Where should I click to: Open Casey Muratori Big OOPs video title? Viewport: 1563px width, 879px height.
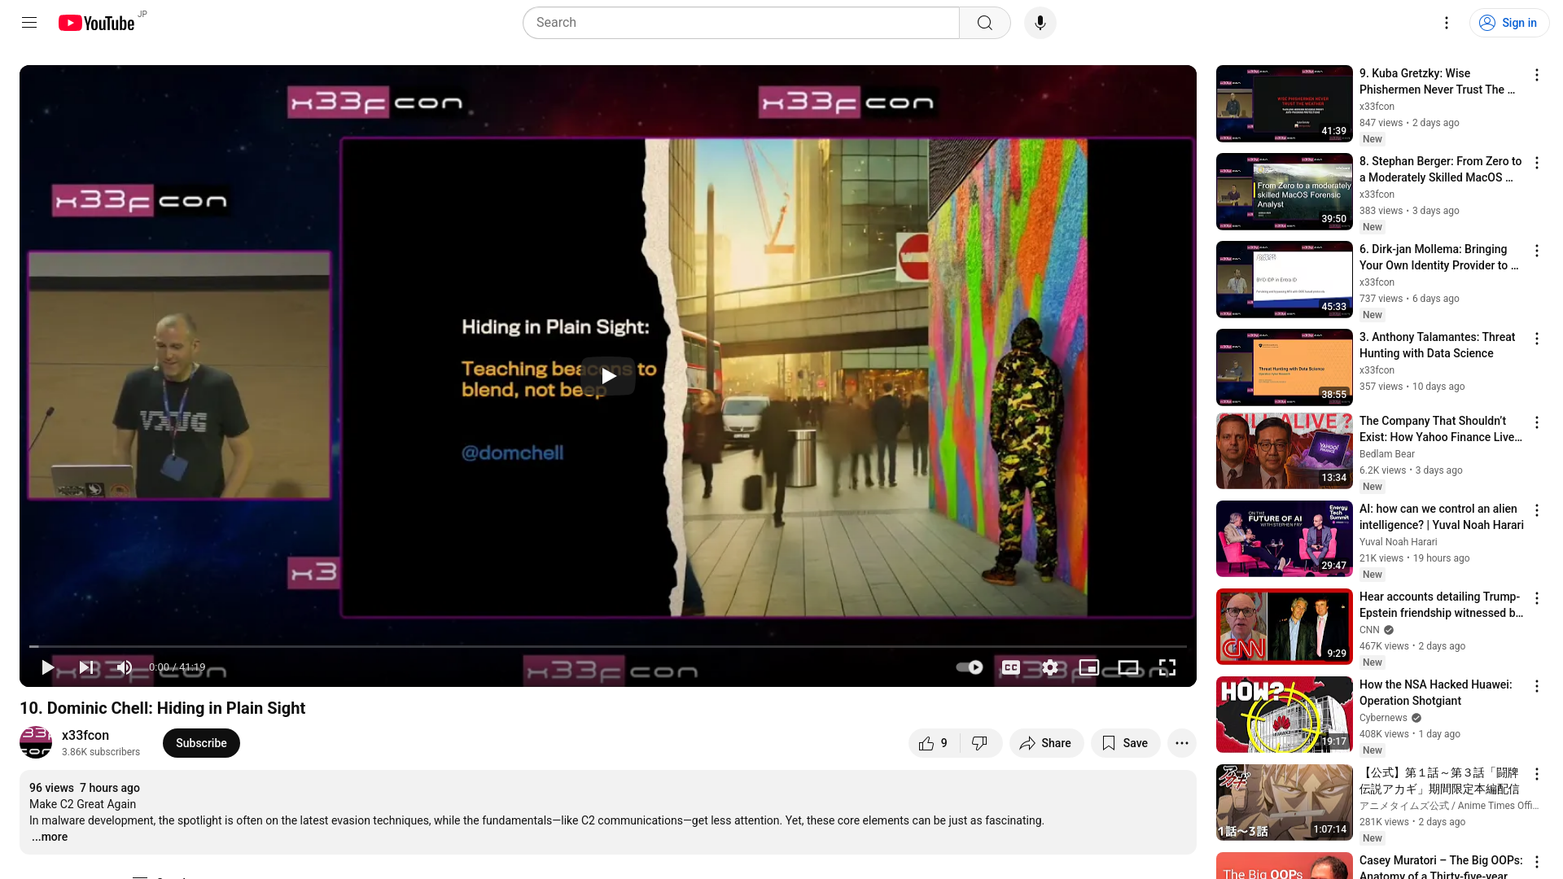tap(1441, 867)
